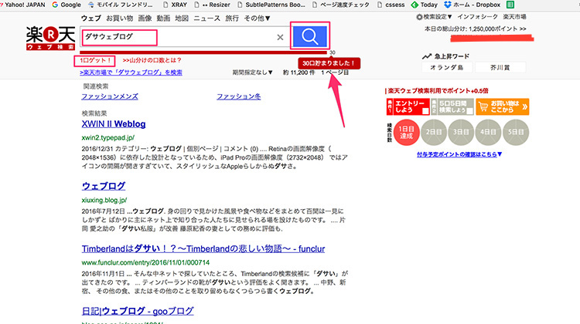The image size is (580, 324).
Task: Open >>山分けの口数とは？ link
Action: (152, 60)
